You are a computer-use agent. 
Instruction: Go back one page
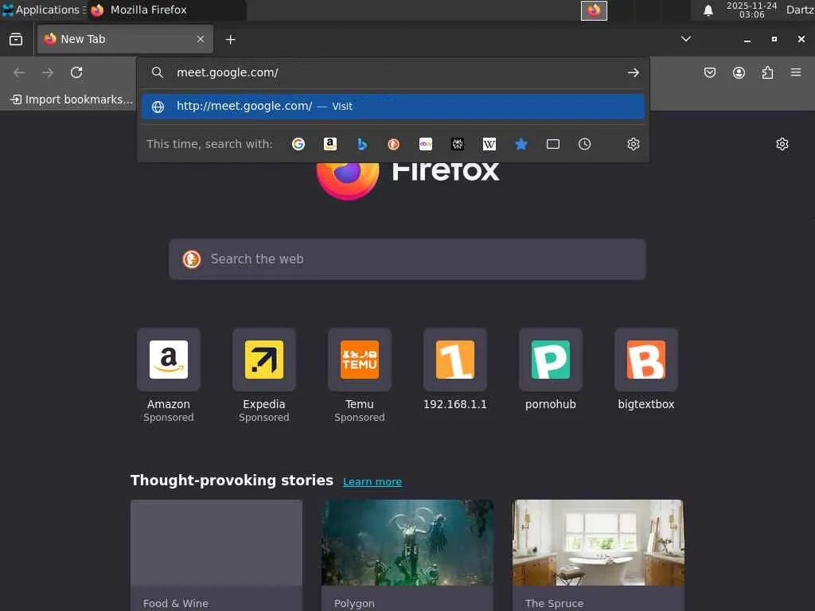[x=19, y=72]
